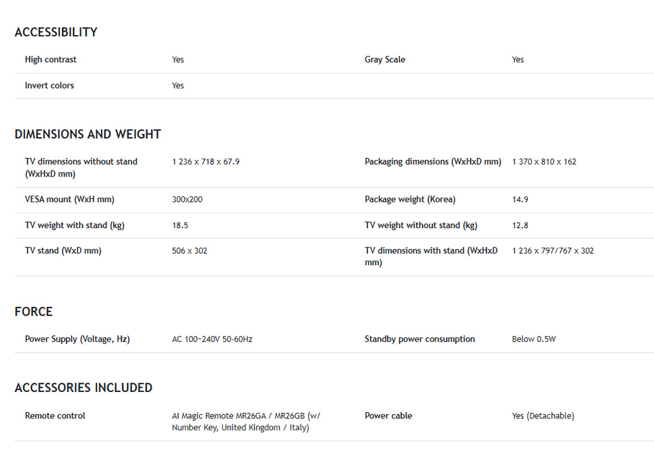Select the TV weight without stand value 12.8
This screenshot has height=452, width=654.
point(520,225)
